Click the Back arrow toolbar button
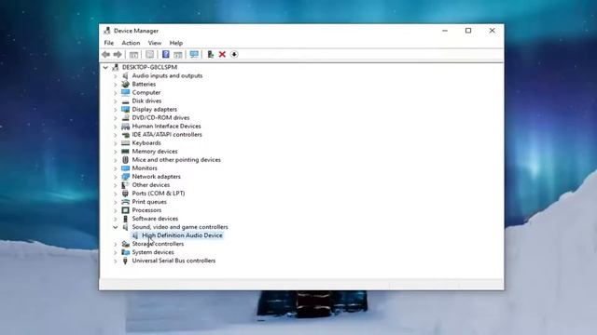597x335 pixels. 105,54
